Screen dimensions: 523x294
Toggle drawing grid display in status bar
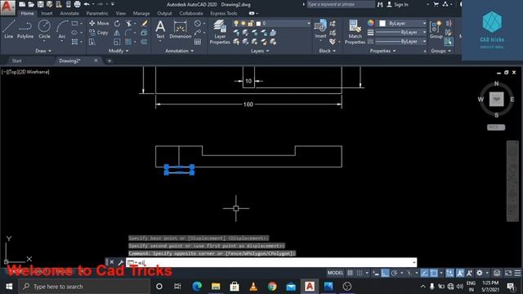[350, 273]
